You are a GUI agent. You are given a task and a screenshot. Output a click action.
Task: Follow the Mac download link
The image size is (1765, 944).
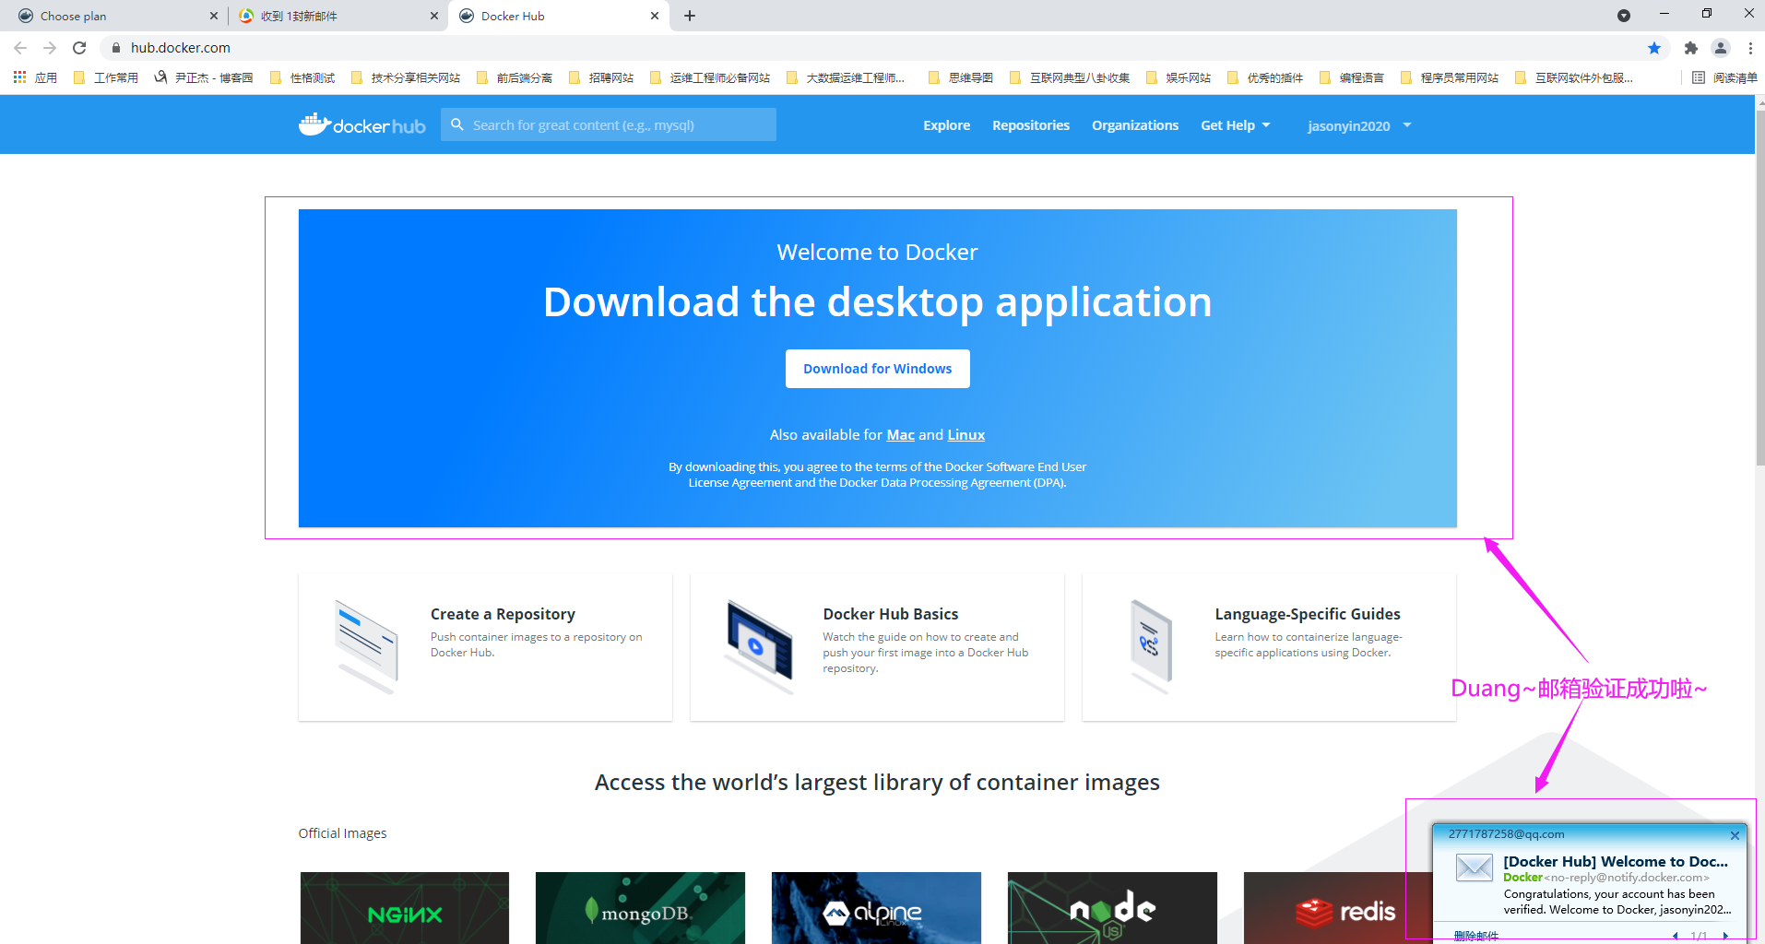[x=900, y=435]
